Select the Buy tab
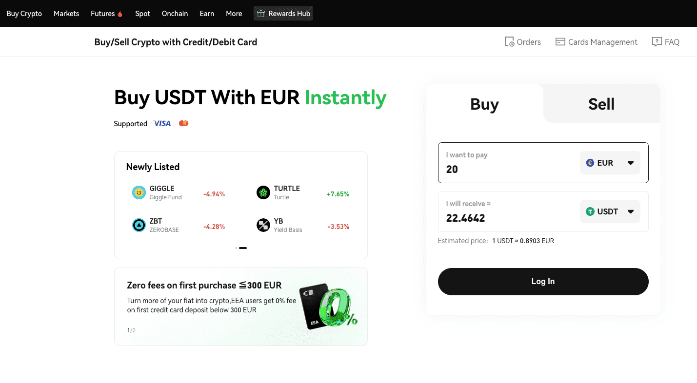This screenshot has height=383, width=697. click(484, 104)
